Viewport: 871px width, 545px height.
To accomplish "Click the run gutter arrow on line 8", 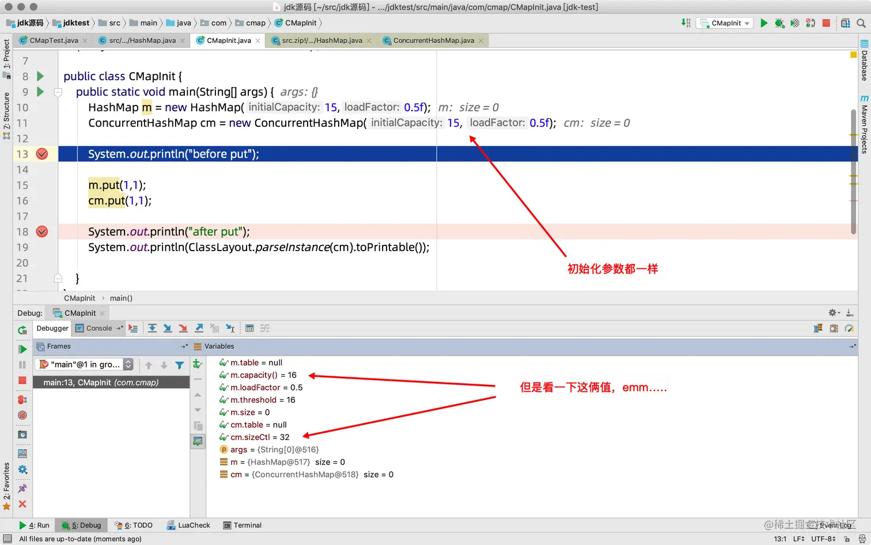I will (x=40, y=76).
